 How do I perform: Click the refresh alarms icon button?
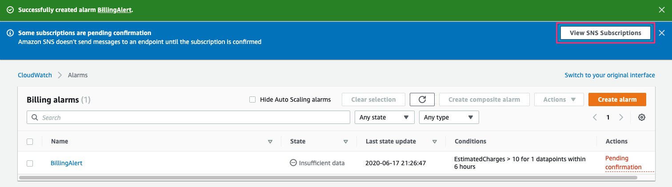click(x=422, y=99)
